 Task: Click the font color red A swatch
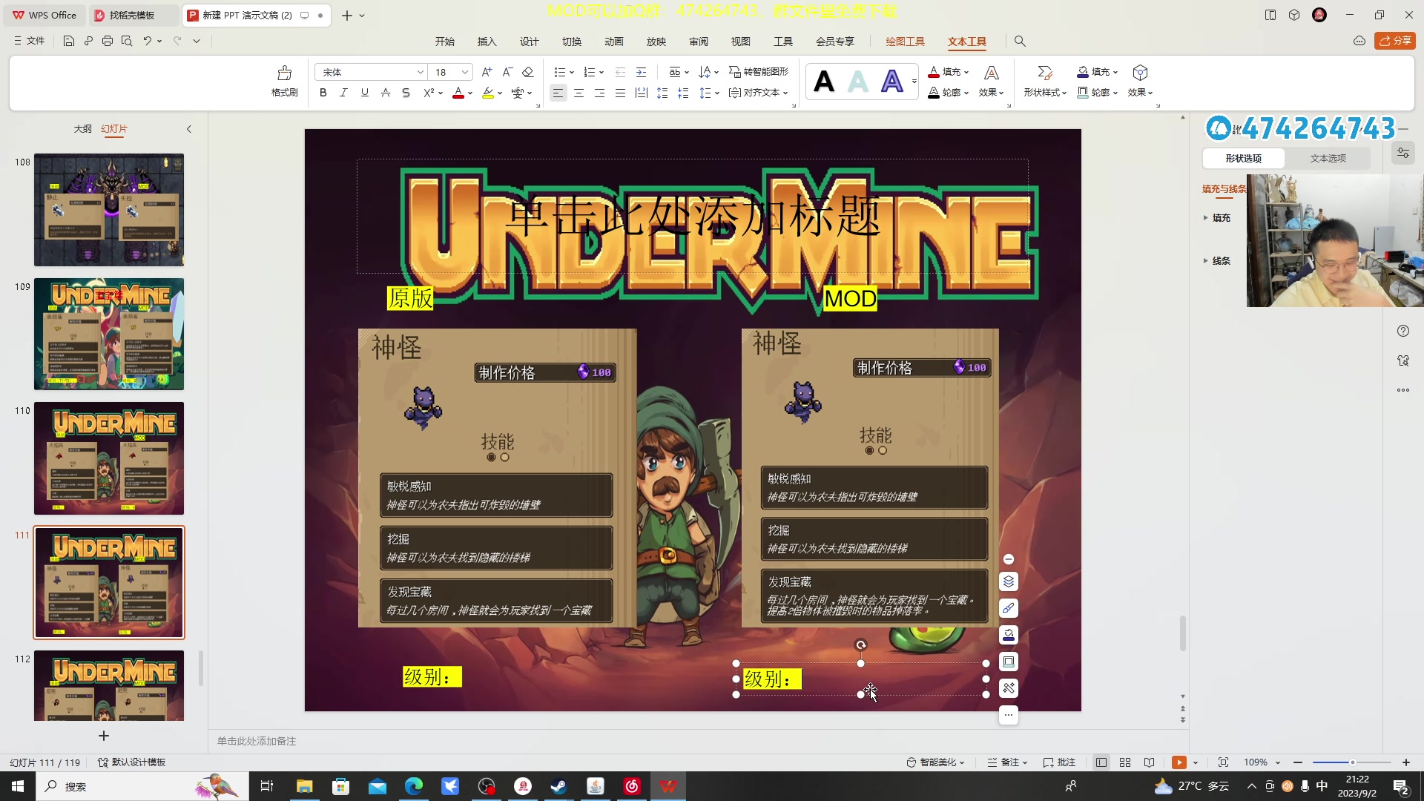click(x=458, y=93)
